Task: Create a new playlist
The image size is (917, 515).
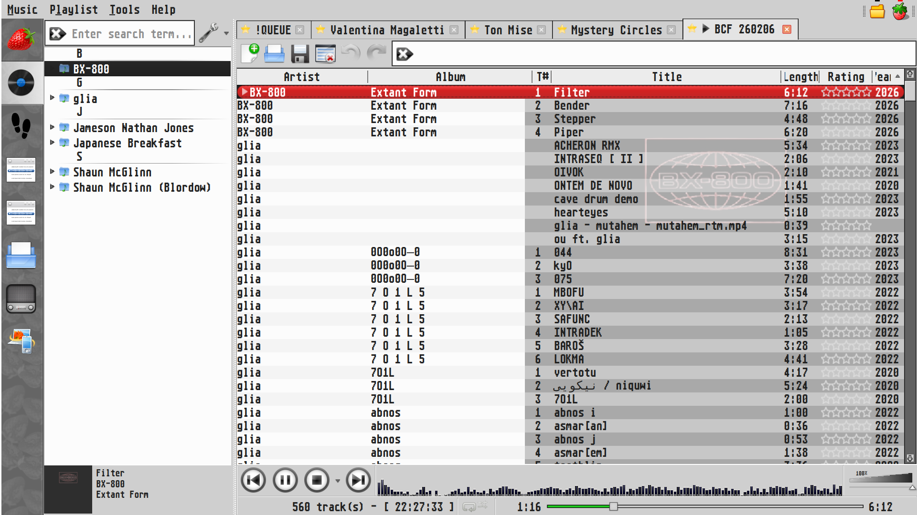Action: click(x=249, y=54)
